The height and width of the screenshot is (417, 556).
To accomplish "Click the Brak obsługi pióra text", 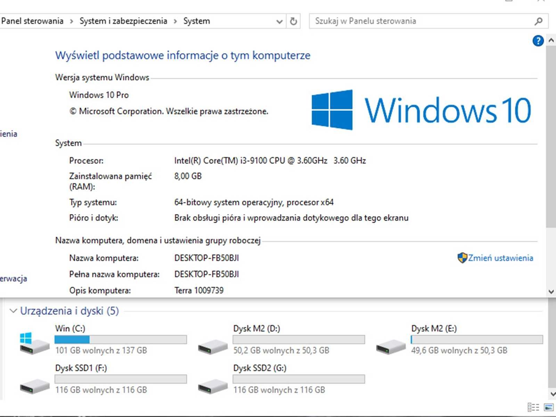I will coord(291,218).
